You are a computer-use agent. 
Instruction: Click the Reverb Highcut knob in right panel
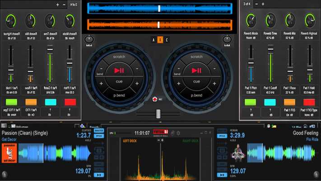(x=310, y=20)
